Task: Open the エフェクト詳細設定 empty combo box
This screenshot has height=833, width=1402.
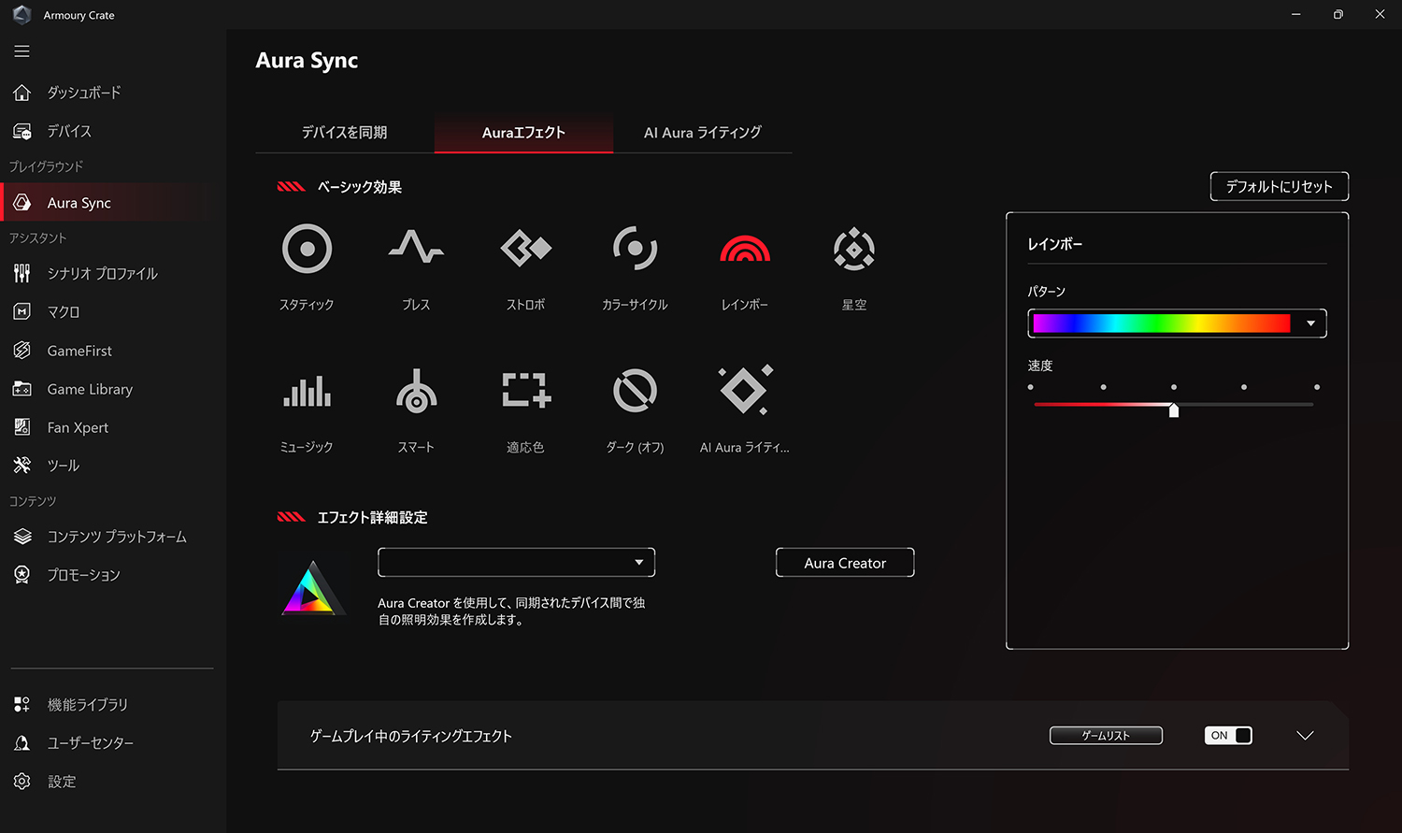Action: tap(516, 563)
